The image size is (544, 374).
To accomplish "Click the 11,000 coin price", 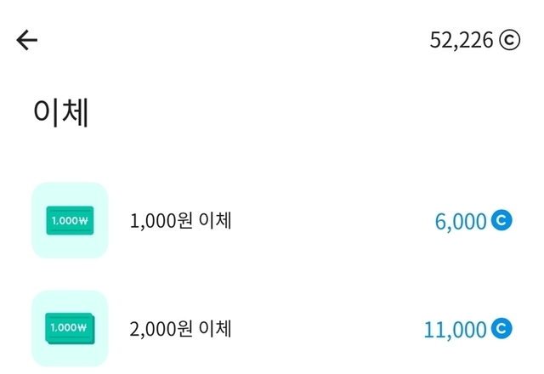I will click(455, 329).
